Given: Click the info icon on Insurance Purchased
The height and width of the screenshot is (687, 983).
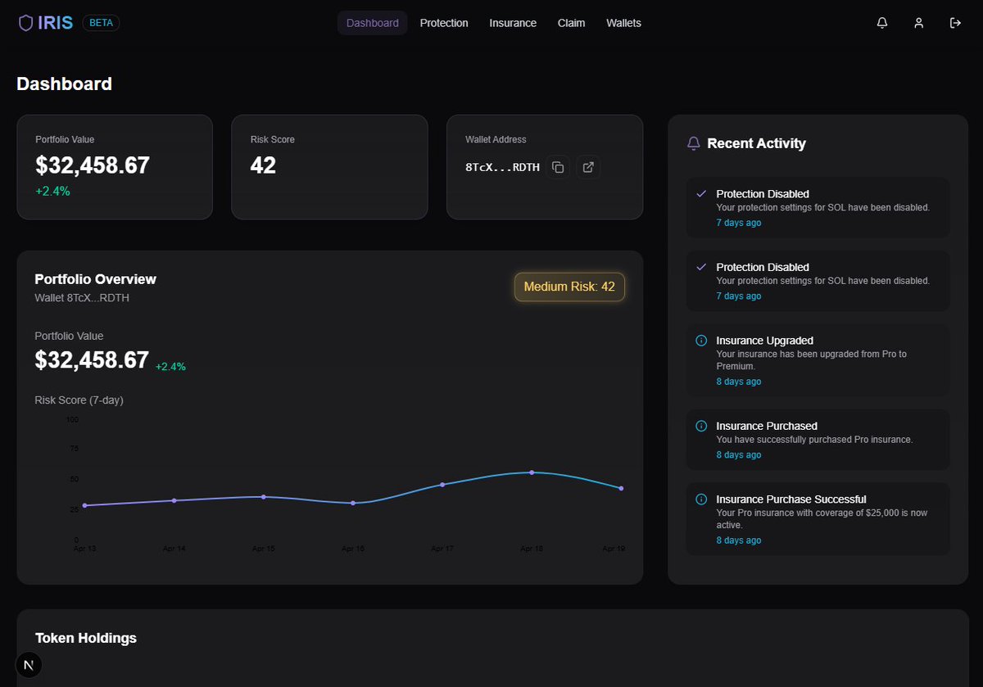Looking at the screenshot, I should coord(701,426).
